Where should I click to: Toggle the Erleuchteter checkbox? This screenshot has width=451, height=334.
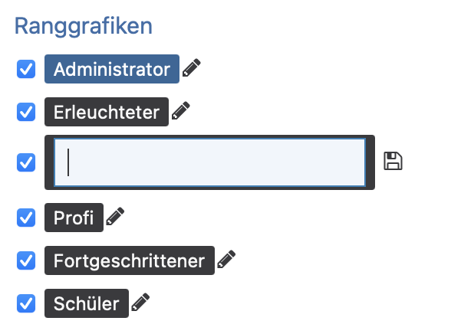click(x=26, y=112)
